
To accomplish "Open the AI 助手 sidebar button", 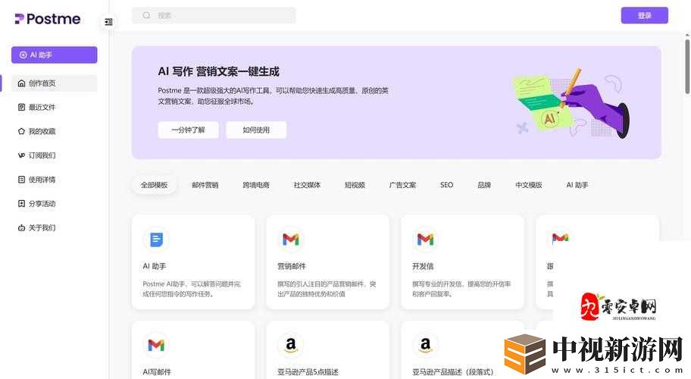I will [55, 55].
